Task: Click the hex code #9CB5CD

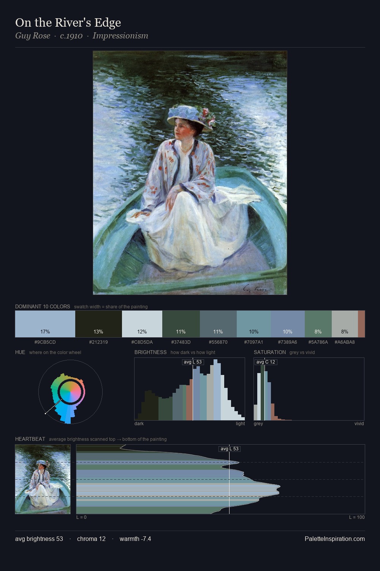Action: pyautogui.click(x=45, y=342)
